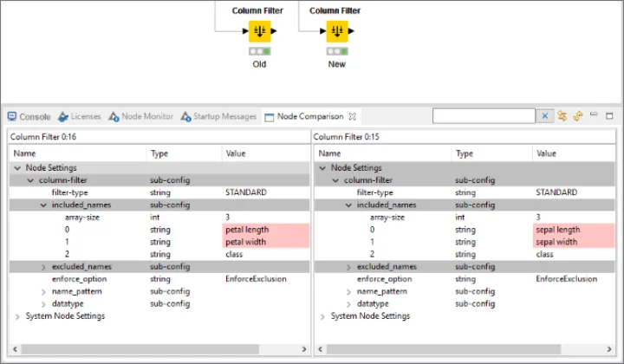Open the Startup Messages tab
This screenshot has height=364, width=624.
coord(218,116)
